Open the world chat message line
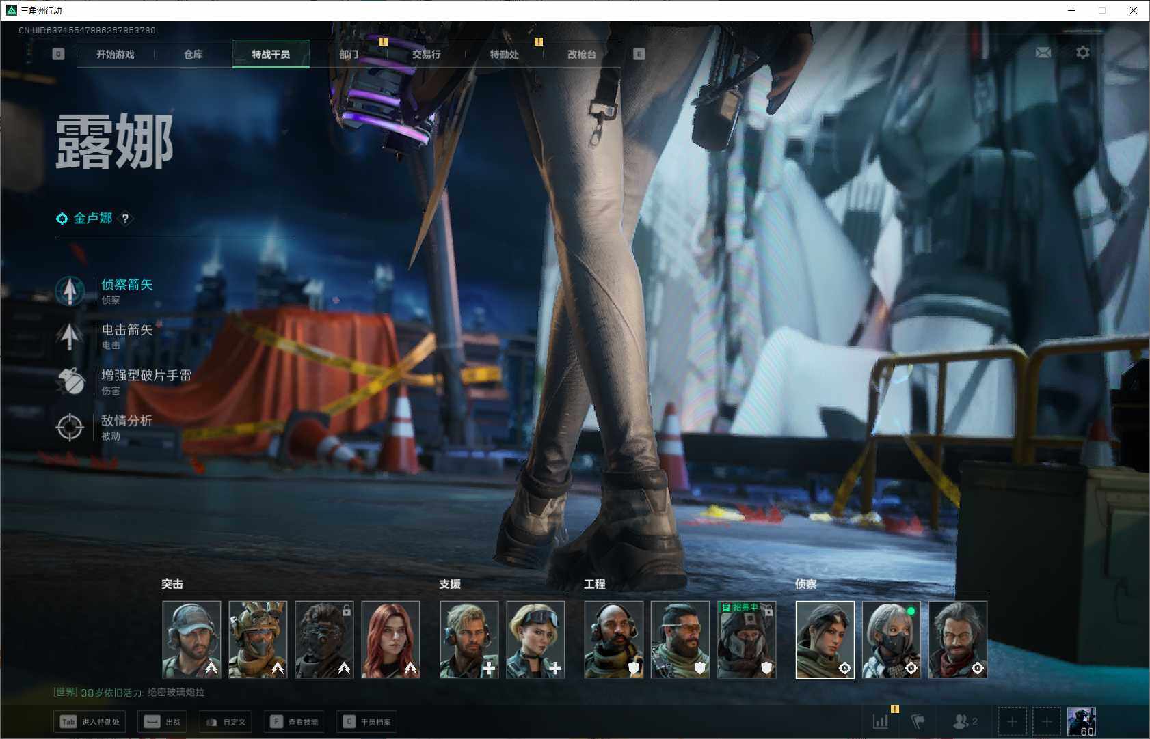 pyautogui.click(x=129, y=693)
